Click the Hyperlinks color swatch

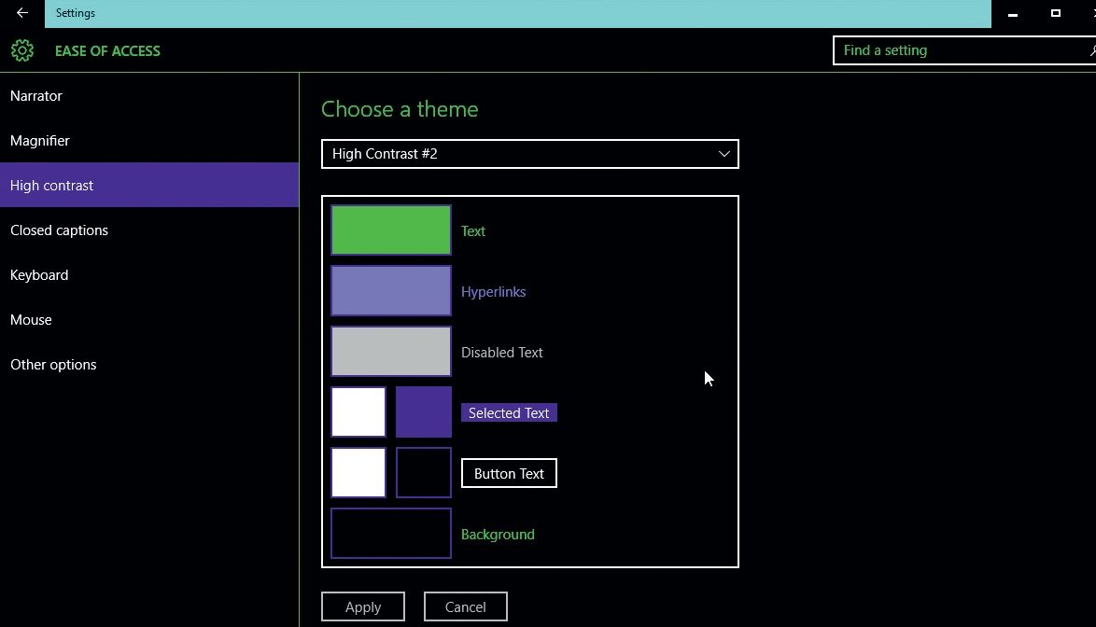click(390, 290)
